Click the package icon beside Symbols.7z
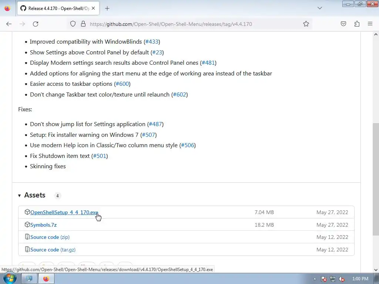This screenshot has height=284, width=379. point(27,224)
